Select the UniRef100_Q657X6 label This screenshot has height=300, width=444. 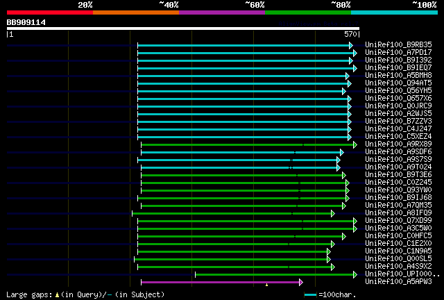[398, 99]
